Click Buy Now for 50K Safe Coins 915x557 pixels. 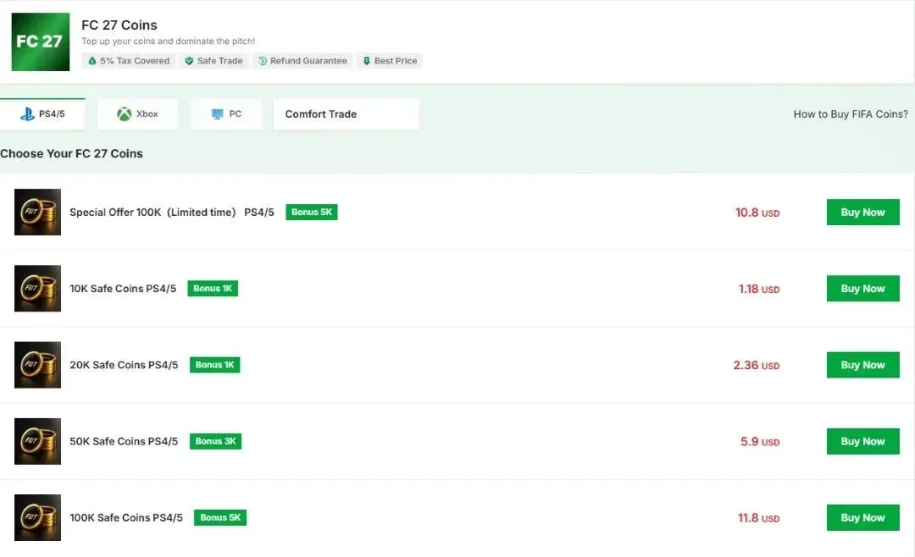[863, 441]
